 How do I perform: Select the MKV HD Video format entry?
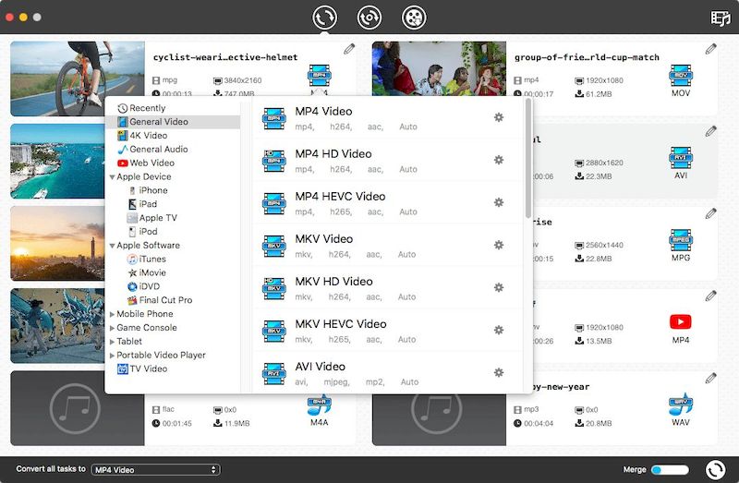(x=387, y=287)
